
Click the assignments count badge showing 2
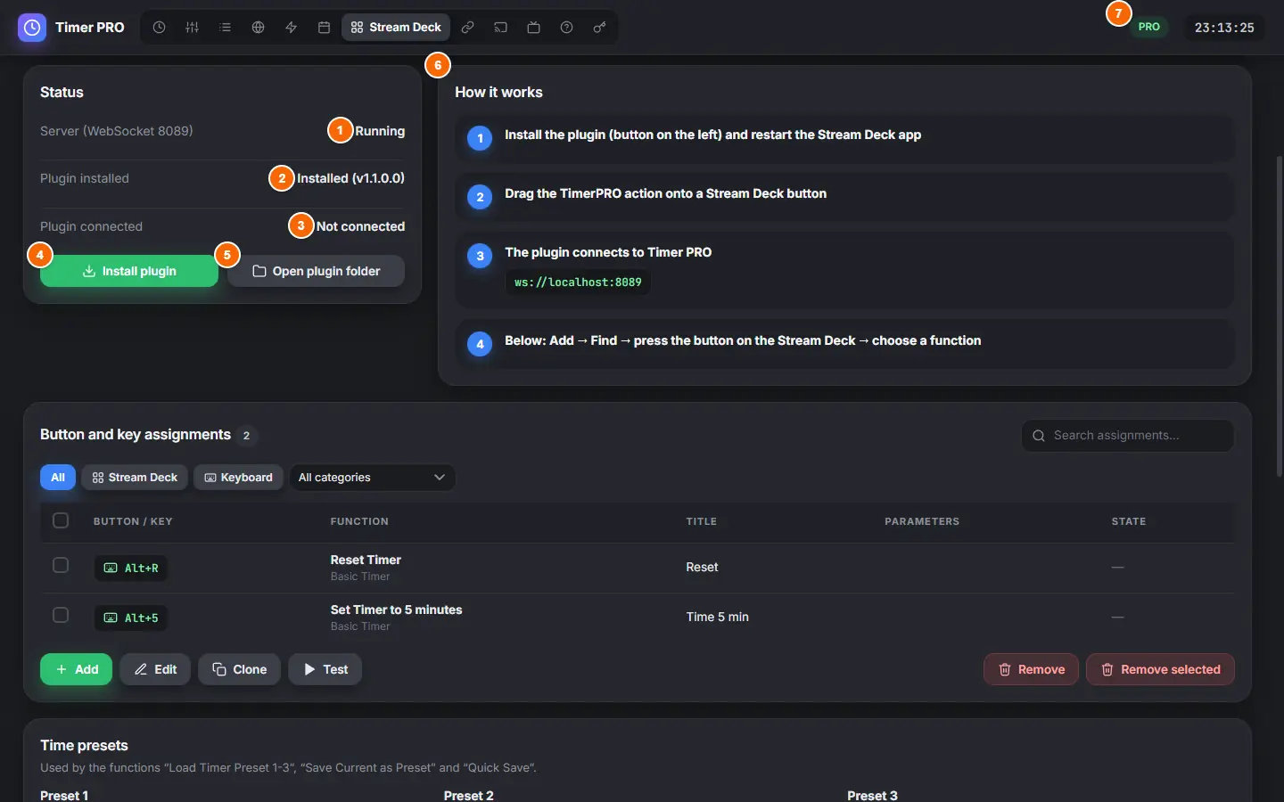coord(246,435)
